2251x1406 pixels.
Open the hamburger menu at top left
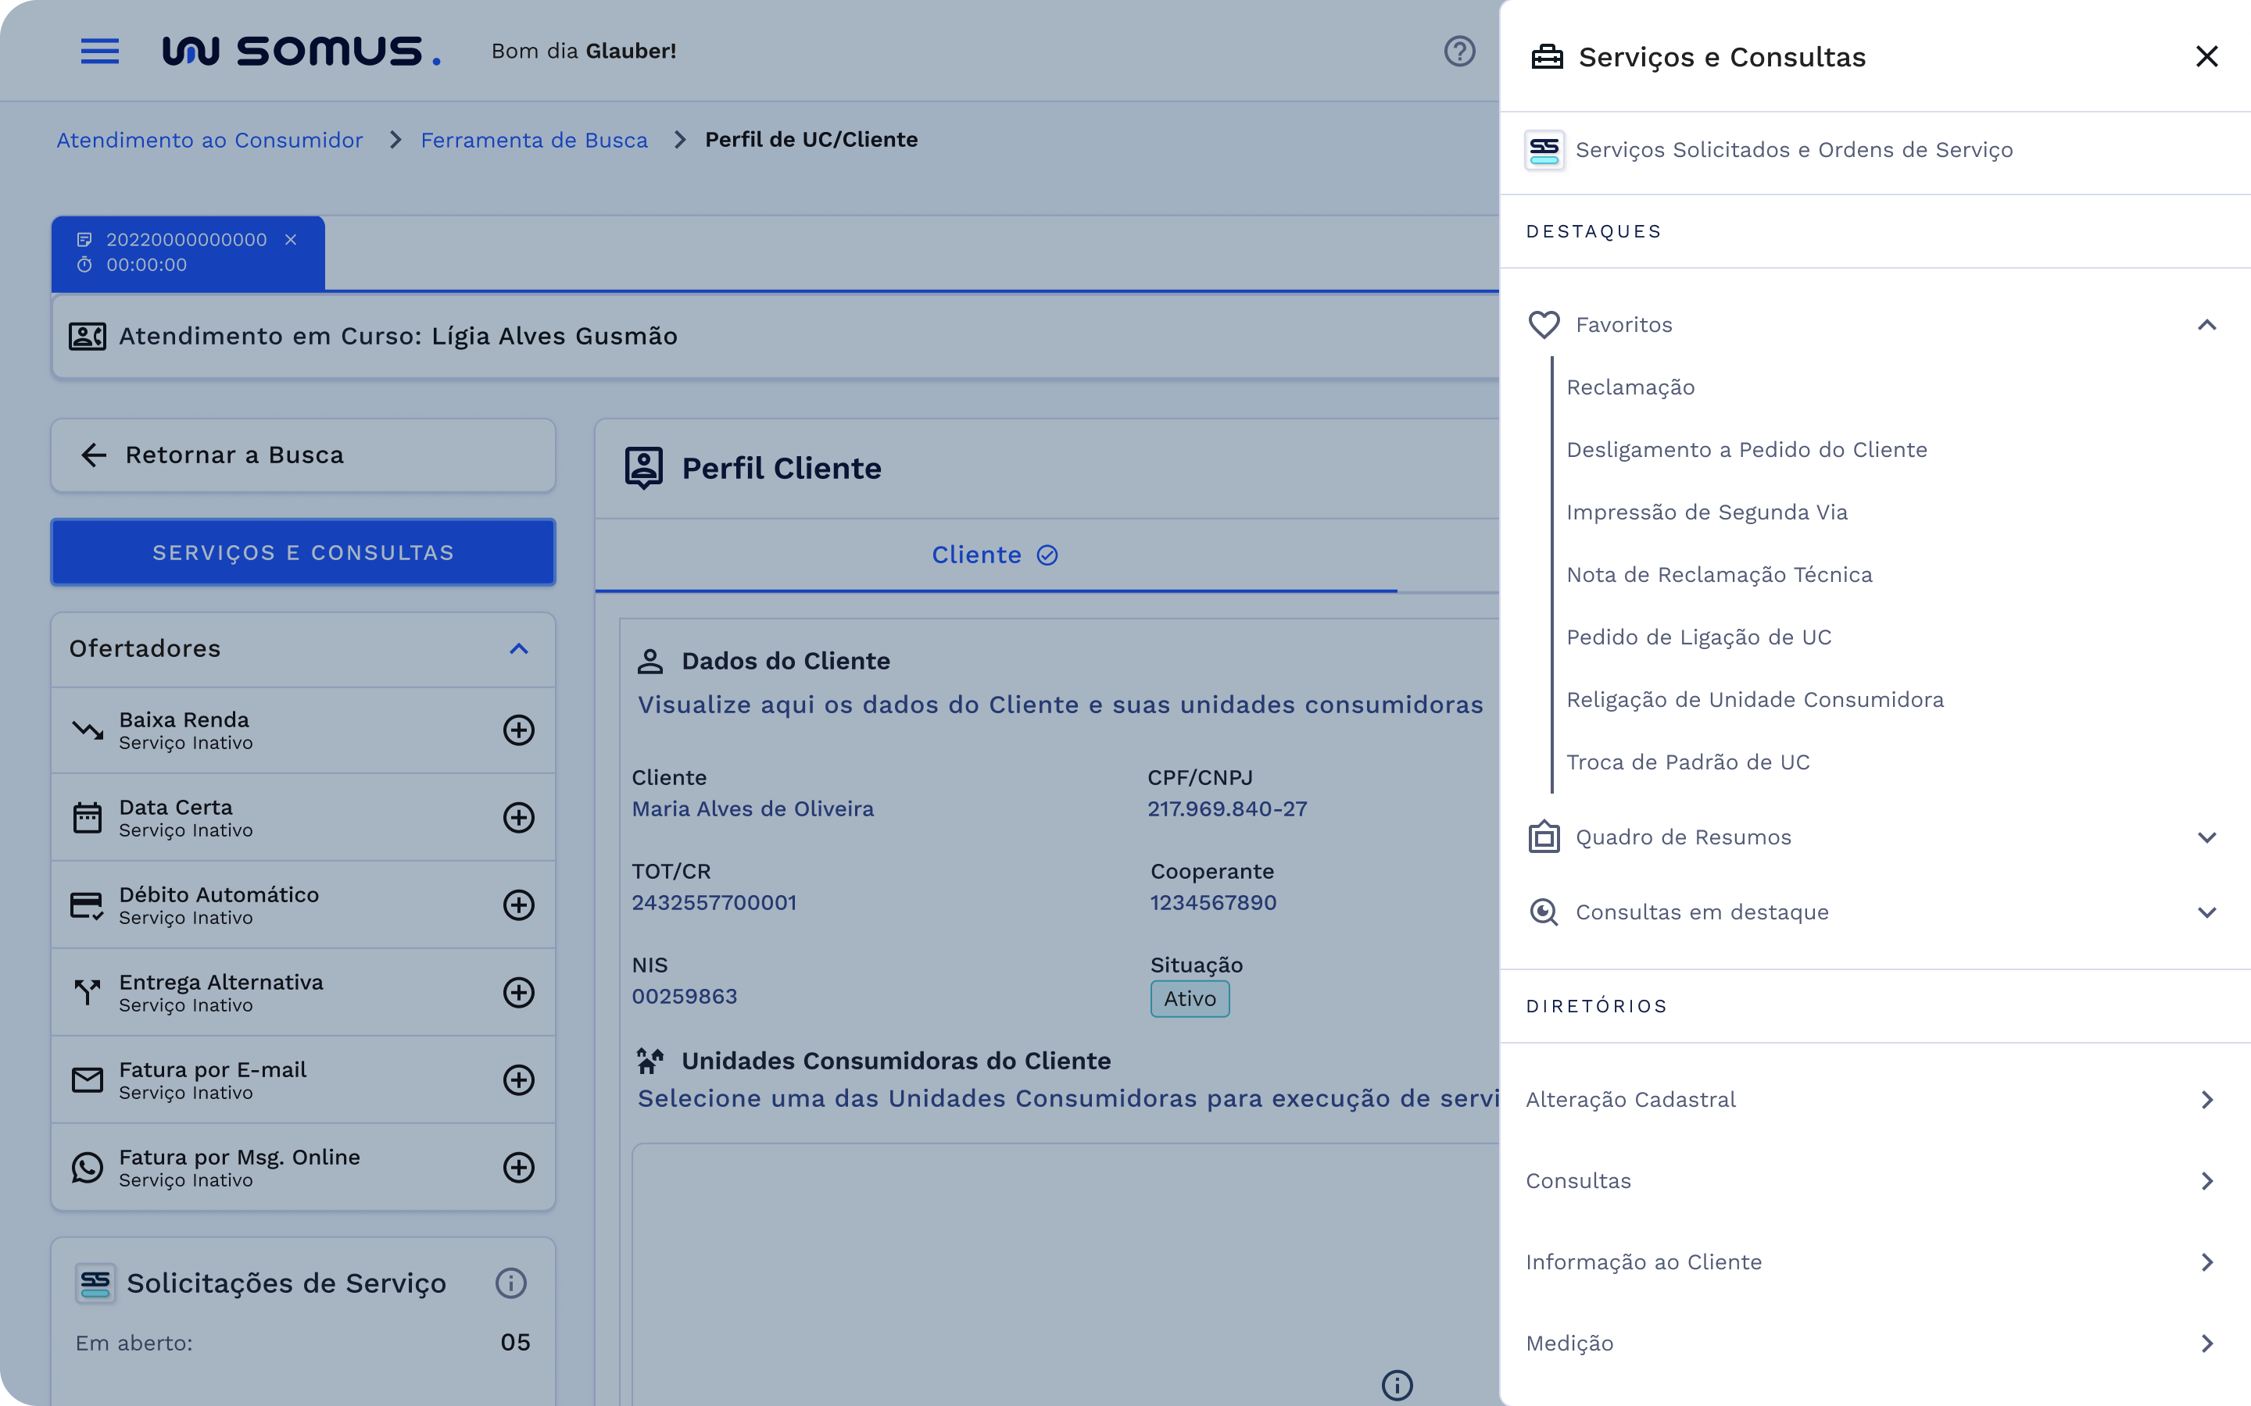99,51
